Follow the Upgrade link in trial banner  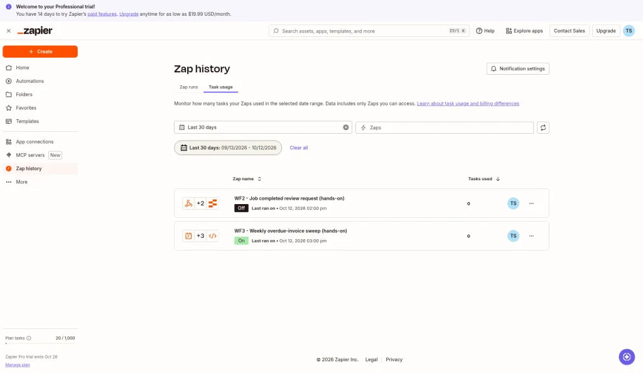(x=129, y=14)
